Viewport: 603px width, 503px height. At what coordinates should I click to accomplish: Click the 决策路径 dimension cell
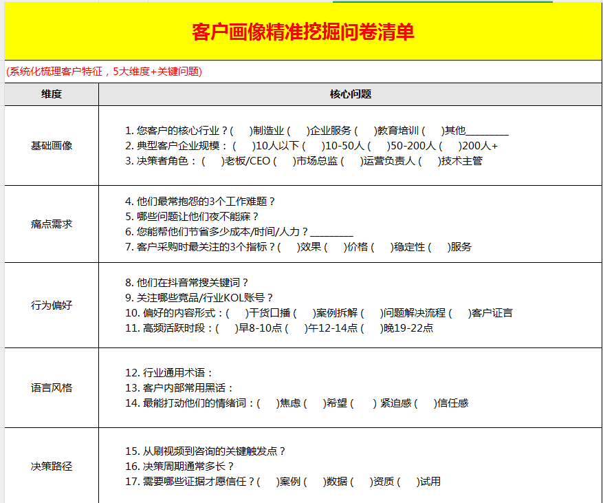(52, 467)
